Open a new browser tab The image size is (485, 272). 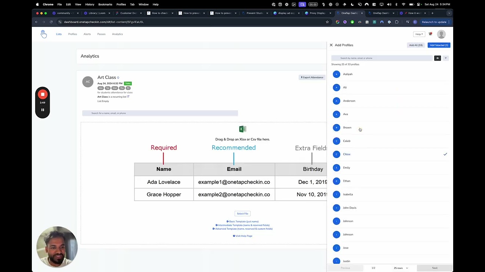[432, 13]
